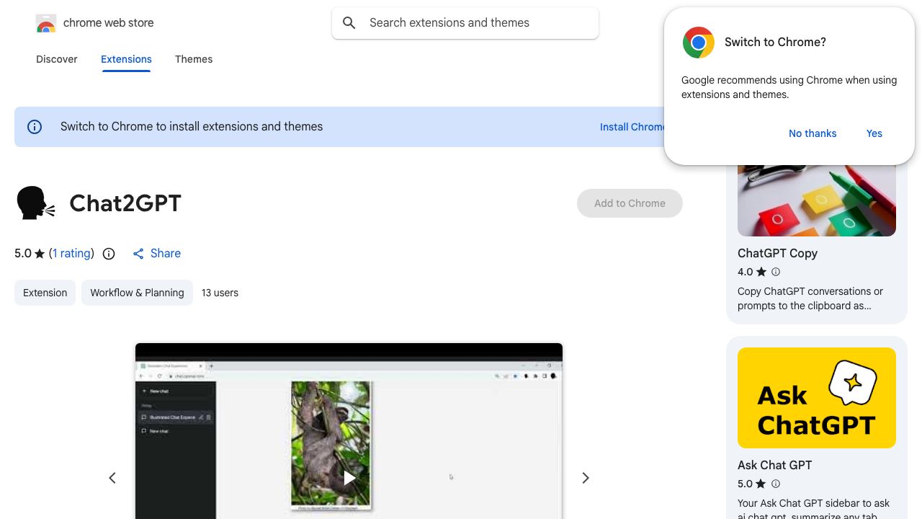Click info icon next to Ask Chat GPT rating
Image resolution: width=922 pixels, height=519 pixels.
tap(776, 484)
